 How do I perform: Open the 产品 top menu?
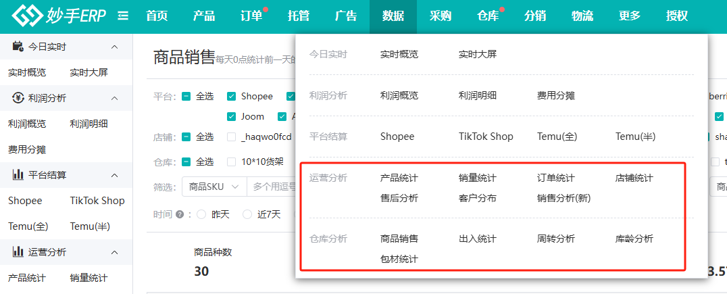204,16
